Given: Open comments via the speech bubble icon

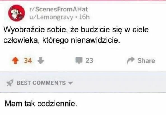Looking at the screenshot, I should 79,60.
